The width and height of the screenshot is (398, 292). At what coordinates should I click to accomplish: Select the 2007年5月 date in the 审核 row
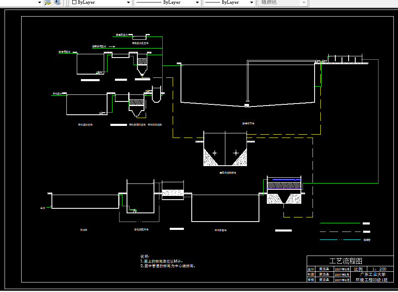coord(342,280)
